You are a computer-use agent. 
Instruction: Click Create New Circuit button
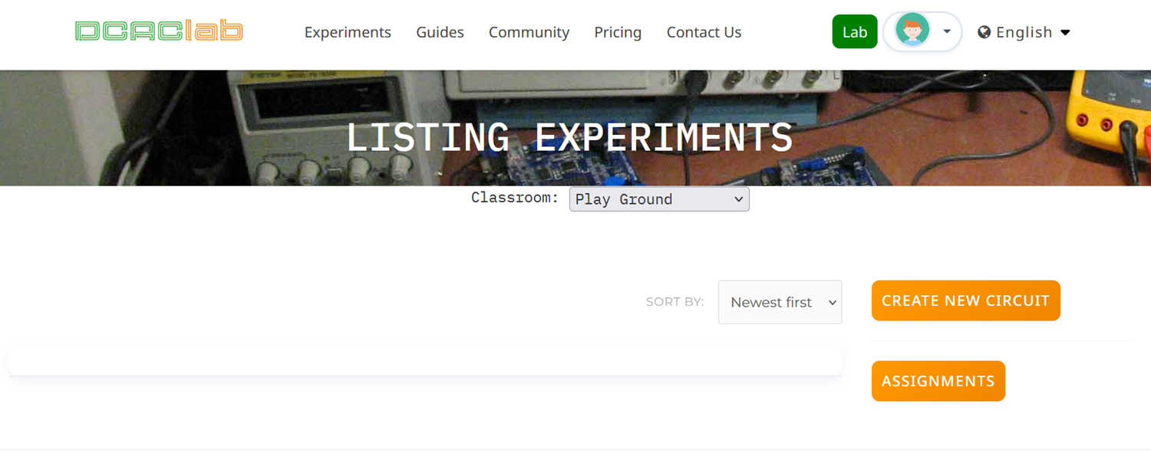point(966,300)
